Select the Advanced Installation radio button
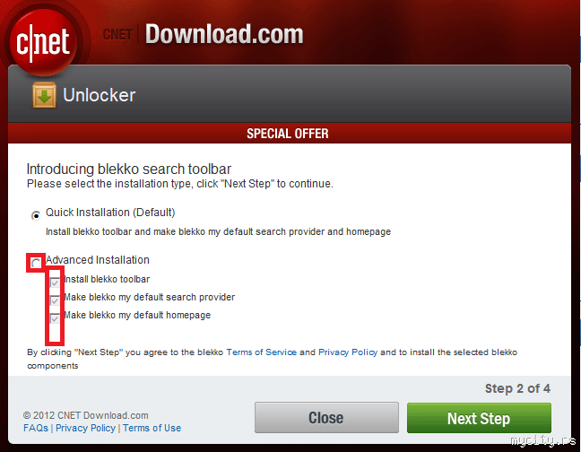Screen dimensions: 581x452 point(36,263)
